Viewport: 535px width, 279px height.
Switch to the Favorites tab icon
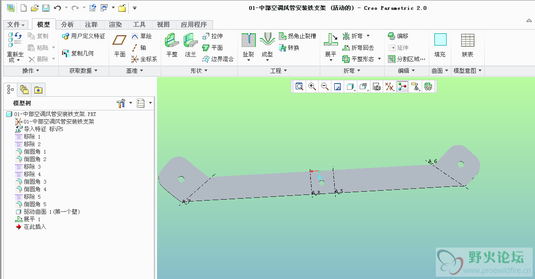coord(38,90)
